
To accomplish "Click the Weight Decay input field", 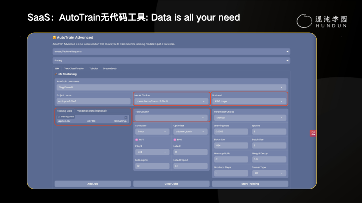I will [x=269, y=159].
